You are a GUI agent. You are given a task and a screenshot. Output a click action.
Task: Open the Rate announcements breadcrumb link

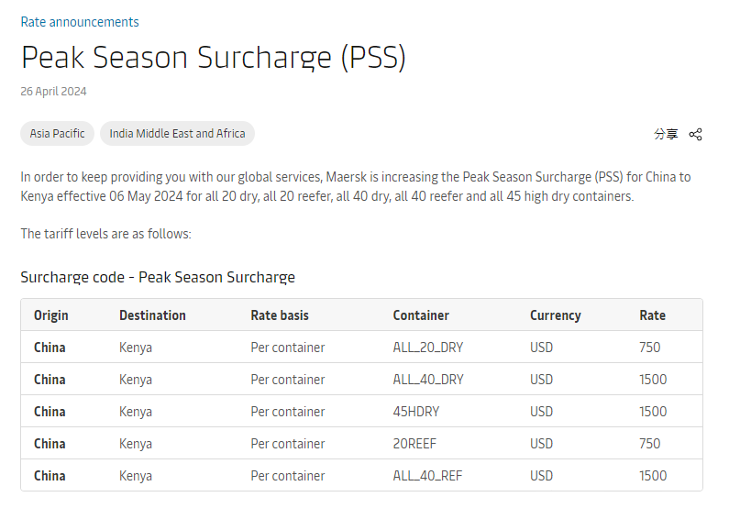(80, 22)
